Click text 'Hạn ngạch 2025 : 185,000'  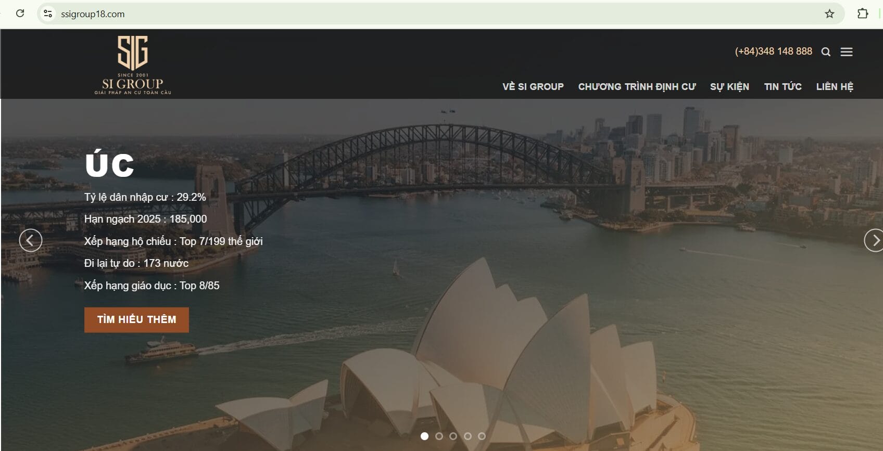tap(145, 219)
